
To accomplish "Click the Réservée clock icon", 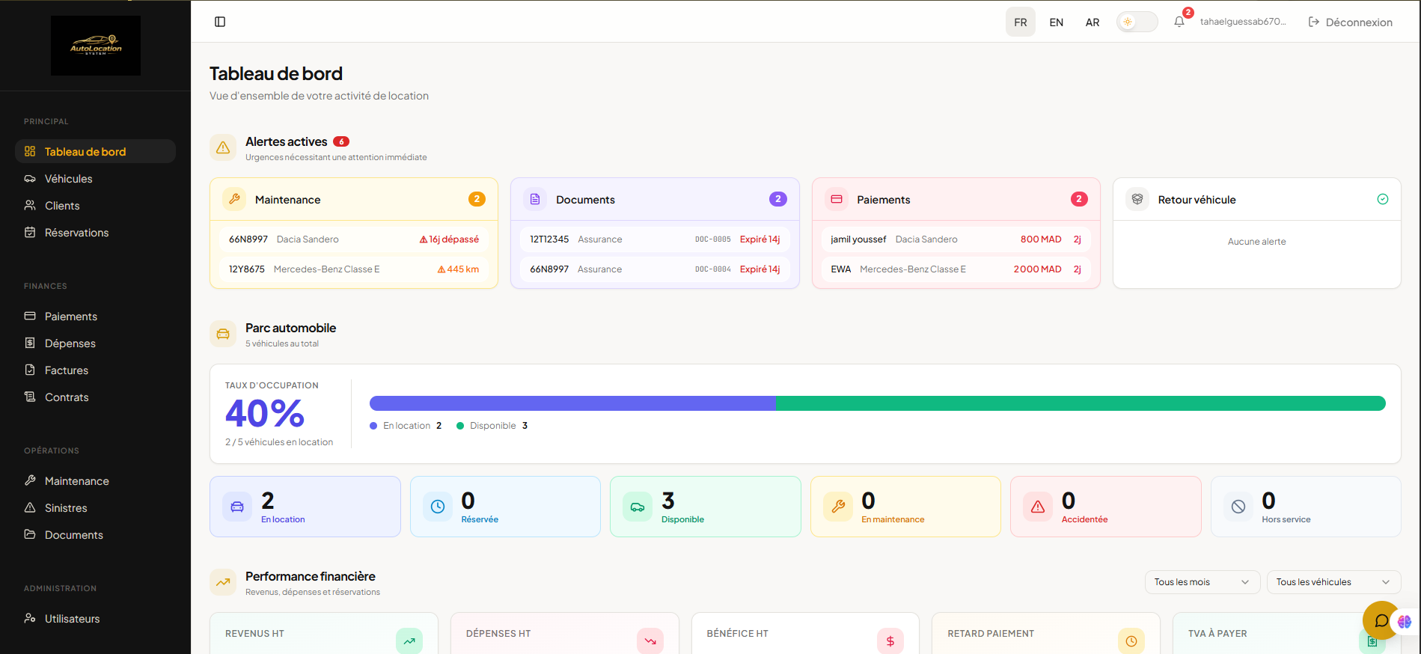I will pyautogui.click(x=438, y=507).
